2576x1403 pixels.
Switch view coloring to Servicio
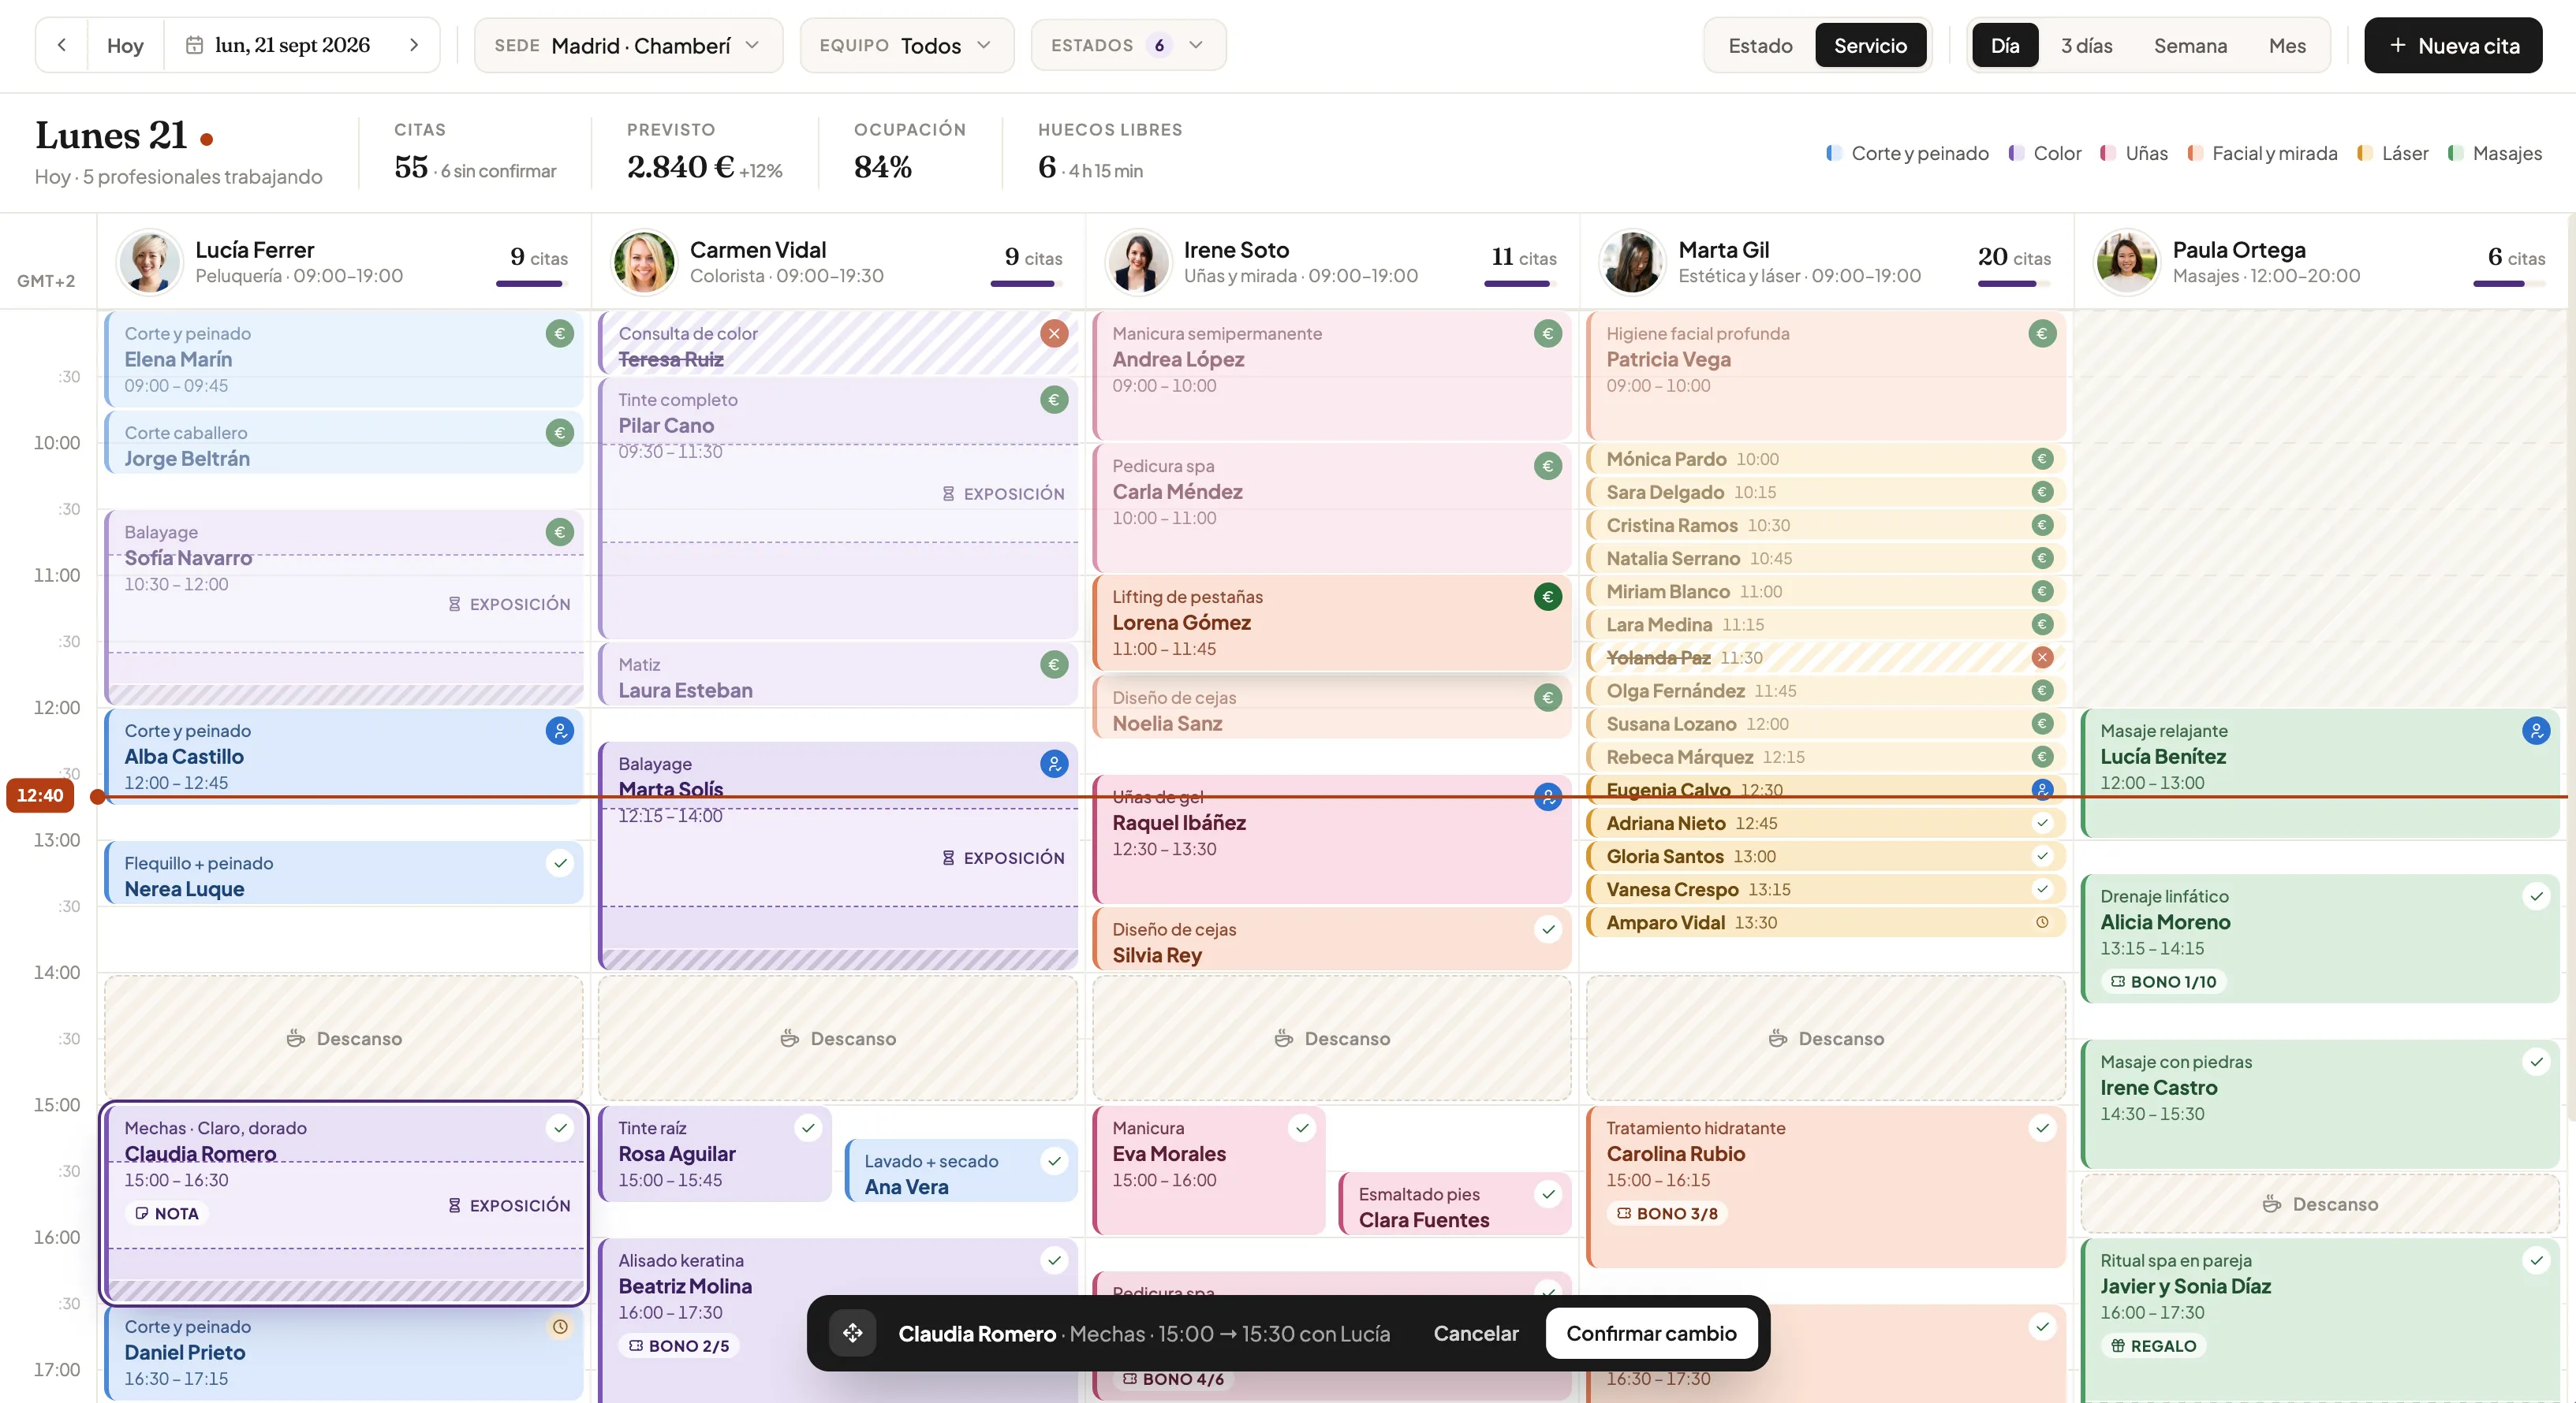point(1870,45)
